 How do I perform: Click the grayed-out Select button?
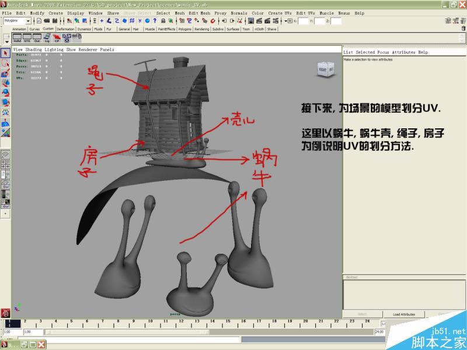click(362, 314)
